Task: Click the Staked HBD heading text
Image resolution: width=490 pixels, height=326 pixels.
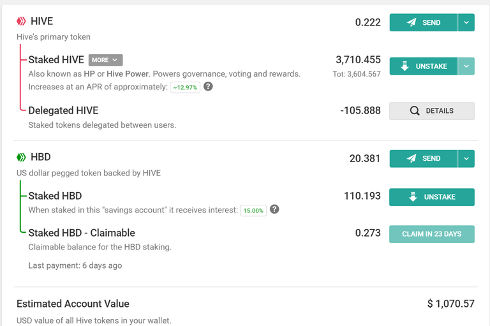Action: click(55, 196)
